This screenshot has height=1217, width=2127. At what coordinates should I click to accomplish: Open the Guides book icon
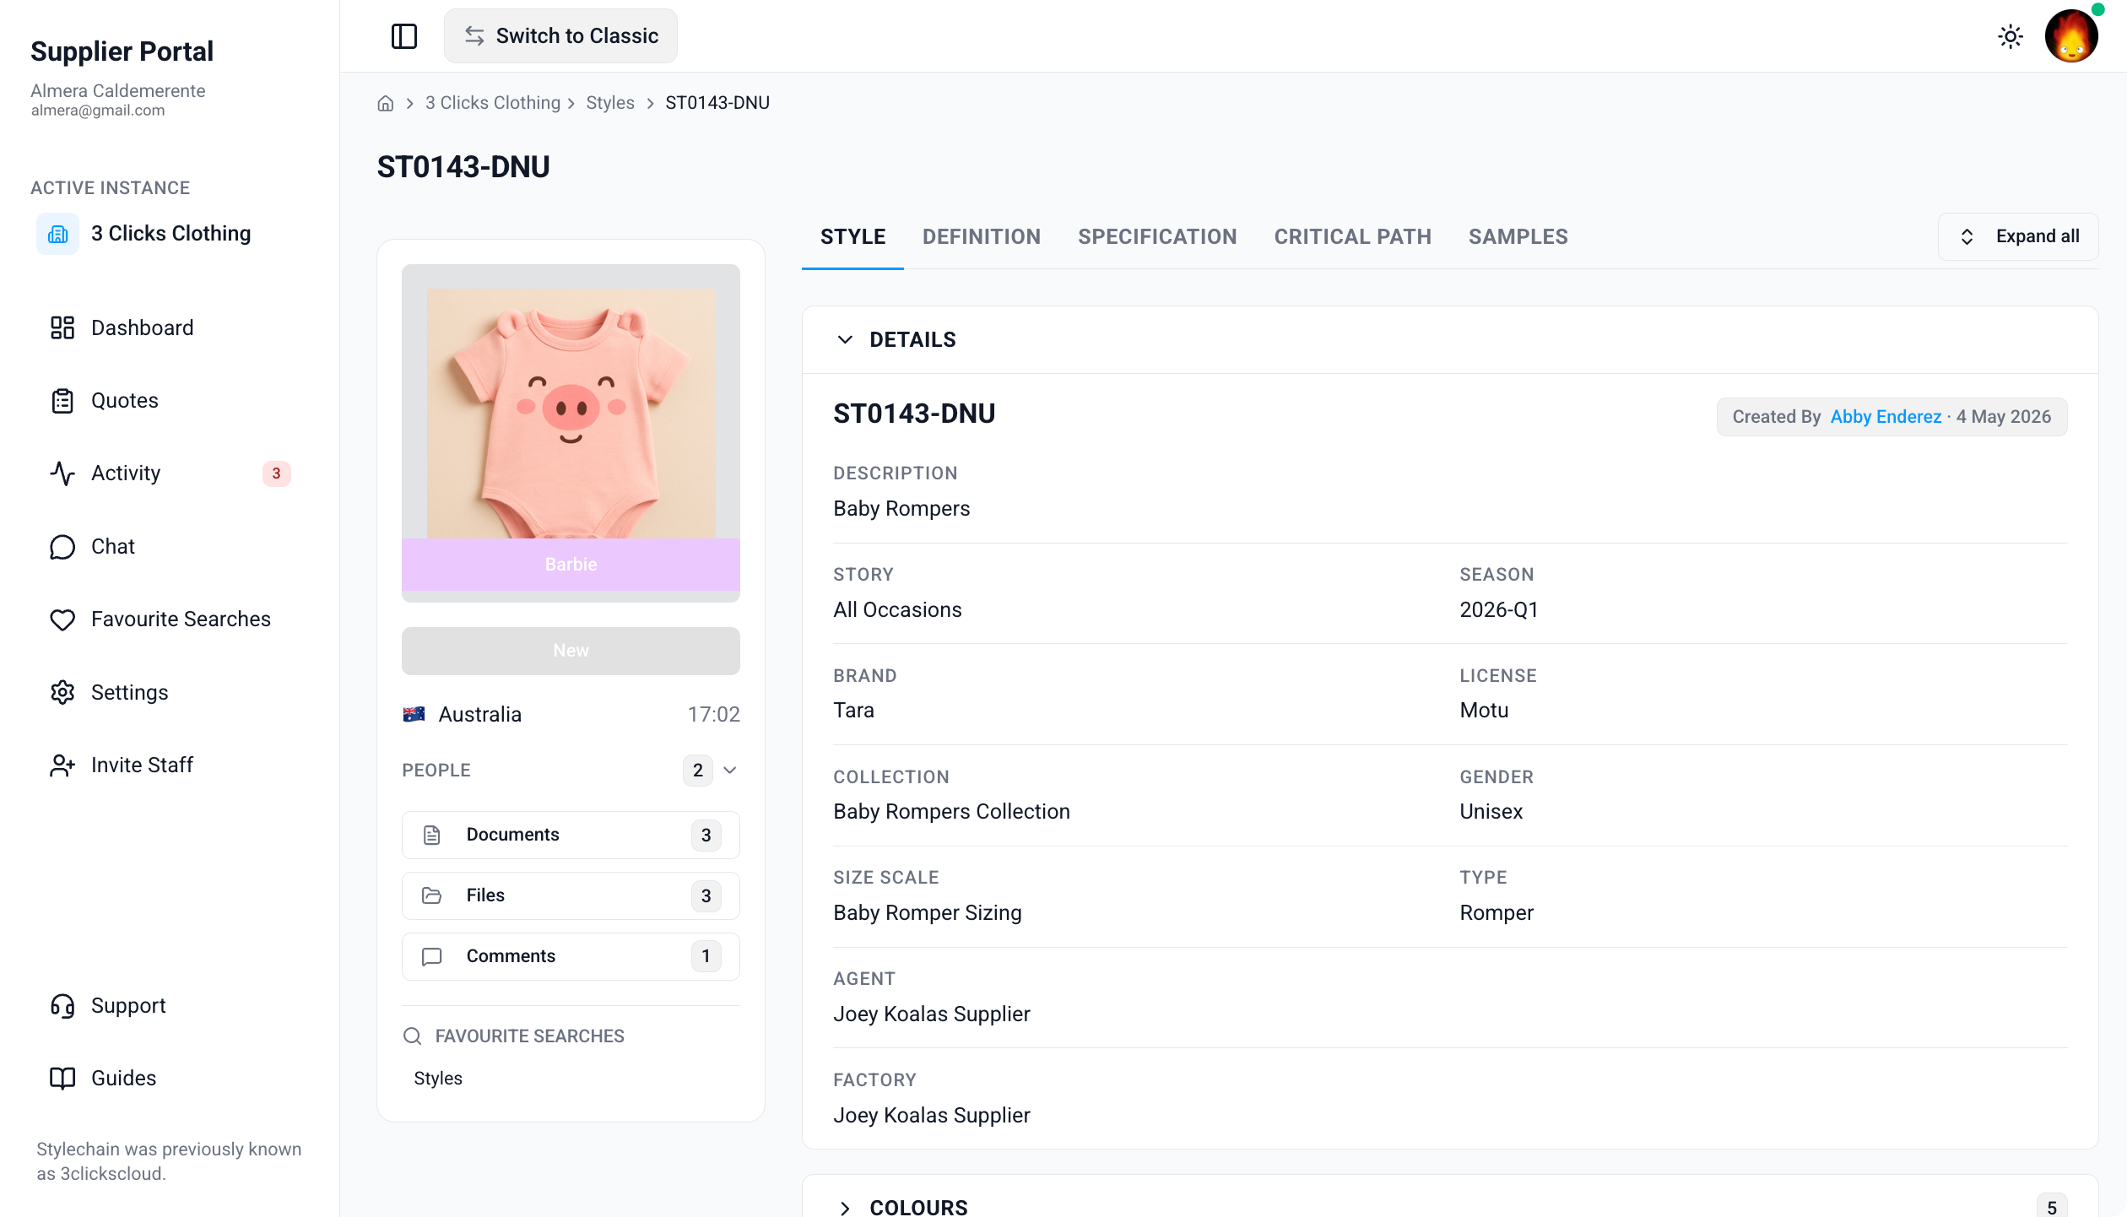(x=62, y=1079)
